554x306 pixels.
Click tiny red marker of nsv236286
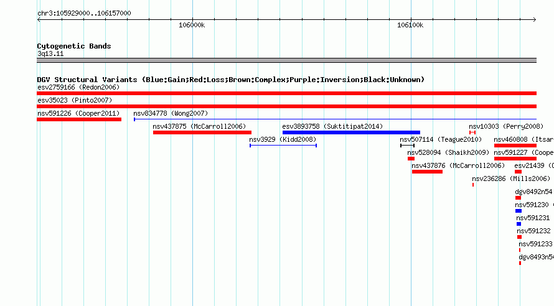click(x=473, y=185)
